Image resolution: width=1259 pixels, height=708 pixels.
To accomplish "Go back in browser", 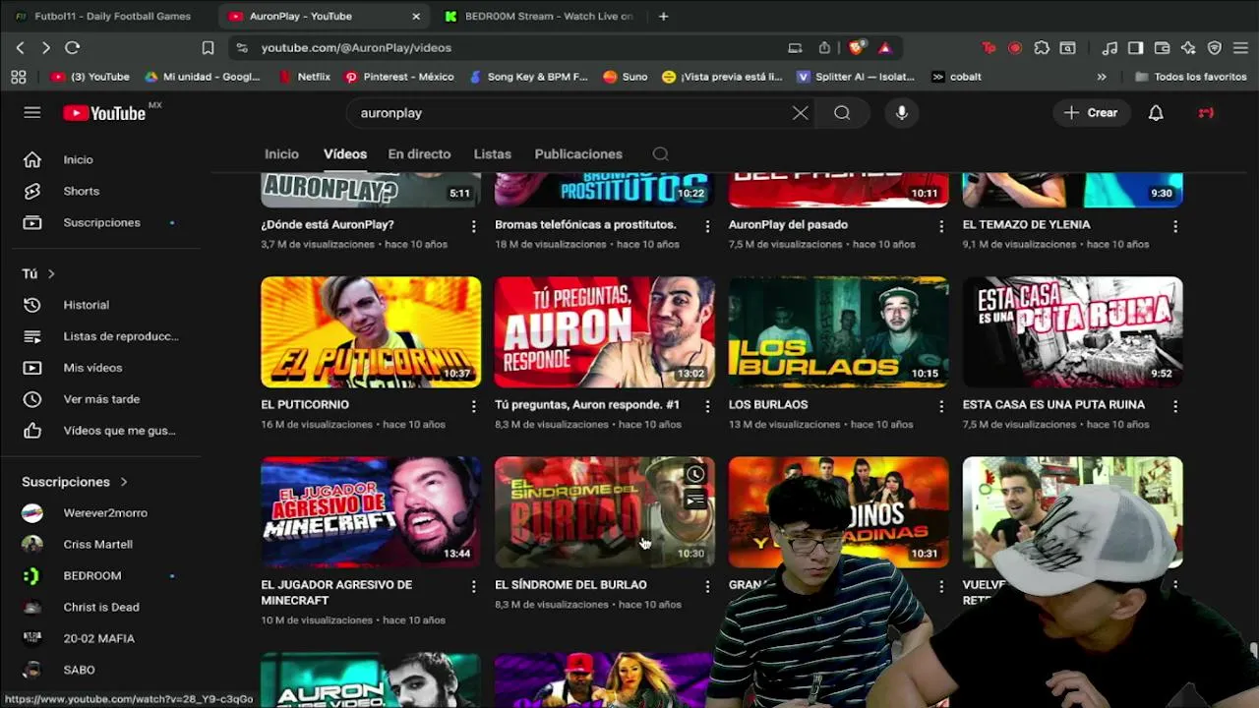I will (x=20, y=47).
